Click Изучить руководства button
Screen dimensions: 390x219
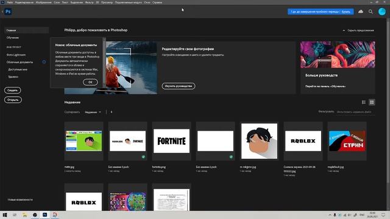click(x=179, y=86)
